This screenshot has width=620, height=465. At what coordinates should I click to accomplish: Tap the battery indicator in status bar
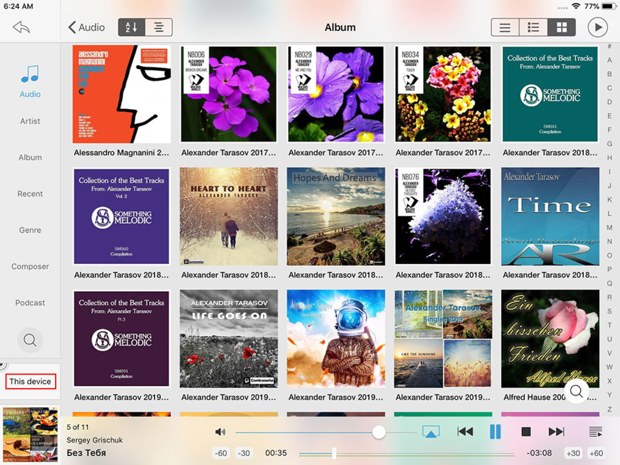(608, 6)
